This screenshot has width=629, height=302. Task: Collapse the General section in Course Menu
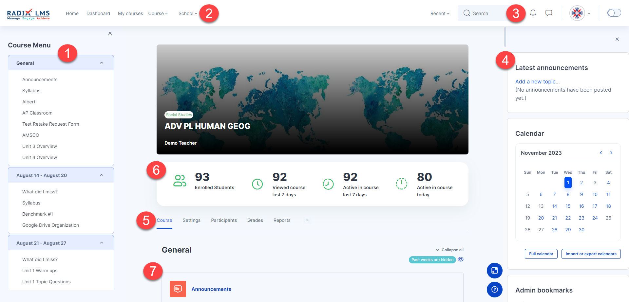[102, 63]
